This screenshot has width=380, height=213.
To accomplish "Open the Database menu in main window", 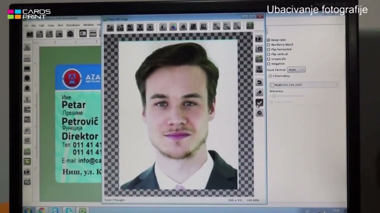I will coord(73,25).
